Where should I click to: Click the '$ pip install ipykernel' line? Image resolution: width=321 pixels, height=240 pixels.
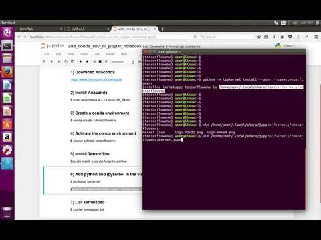point(85,182)
